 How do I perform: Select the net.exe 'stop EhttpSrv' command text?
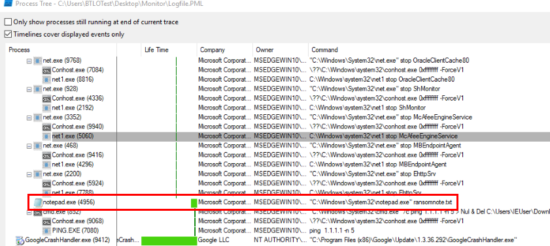[373, 174]
